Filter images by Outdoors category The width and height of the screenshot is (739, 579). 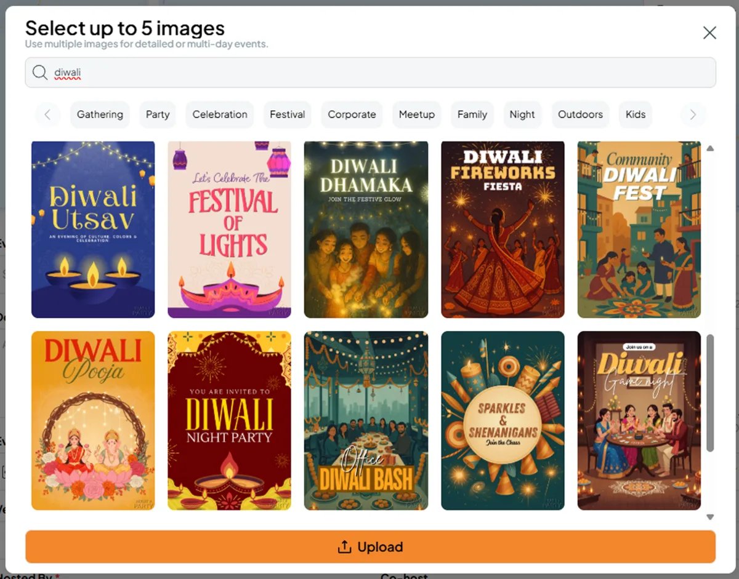580,114
